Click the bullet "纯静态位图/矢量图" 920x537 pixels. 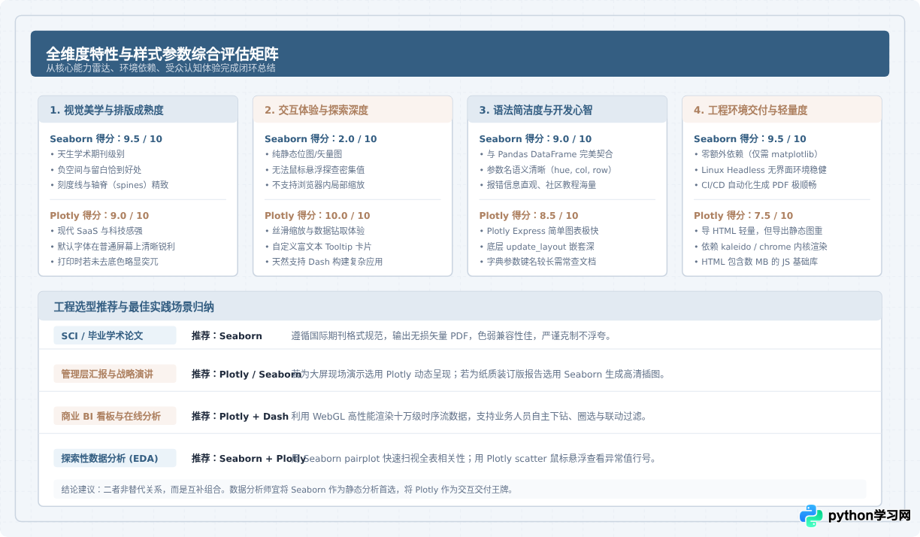(x=303, y=154)
